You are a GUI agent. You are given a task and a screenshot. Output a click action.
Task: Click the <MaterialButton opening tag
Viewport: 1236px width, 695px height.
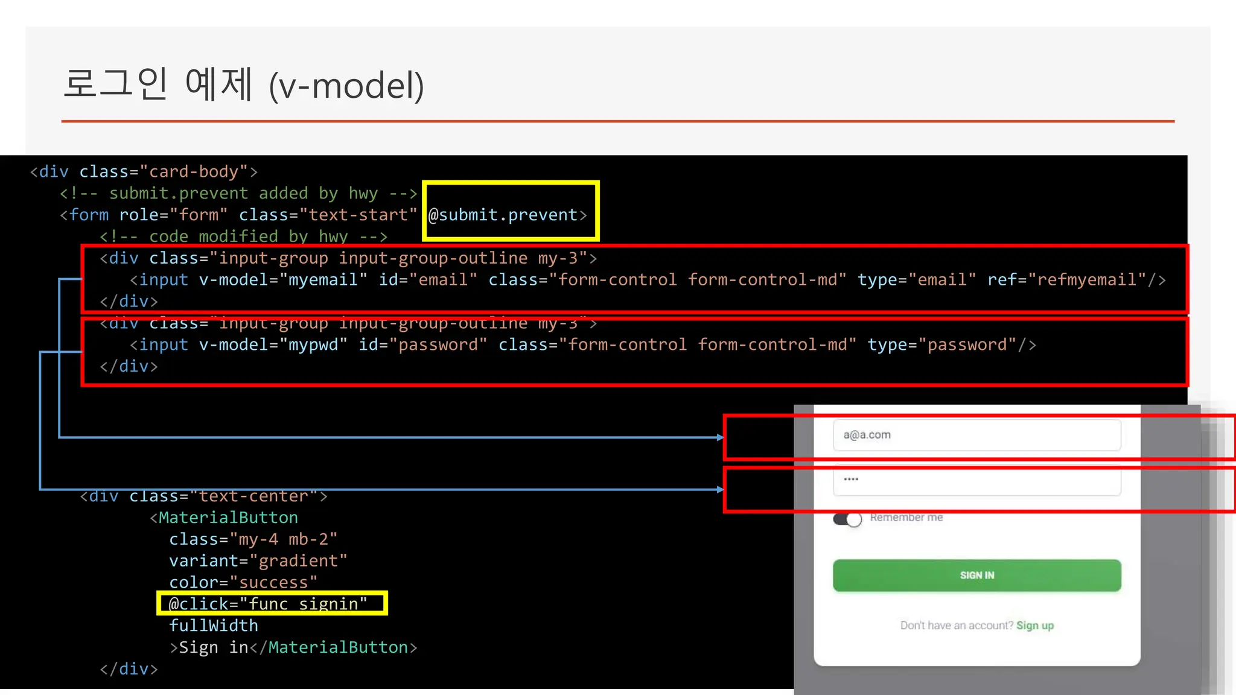224,518
